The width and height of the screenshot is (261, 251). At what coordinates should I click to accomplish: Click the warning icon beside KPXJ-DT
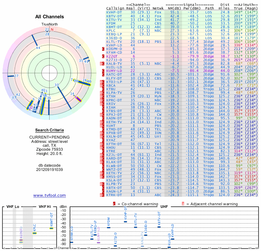tap(102, 115)
